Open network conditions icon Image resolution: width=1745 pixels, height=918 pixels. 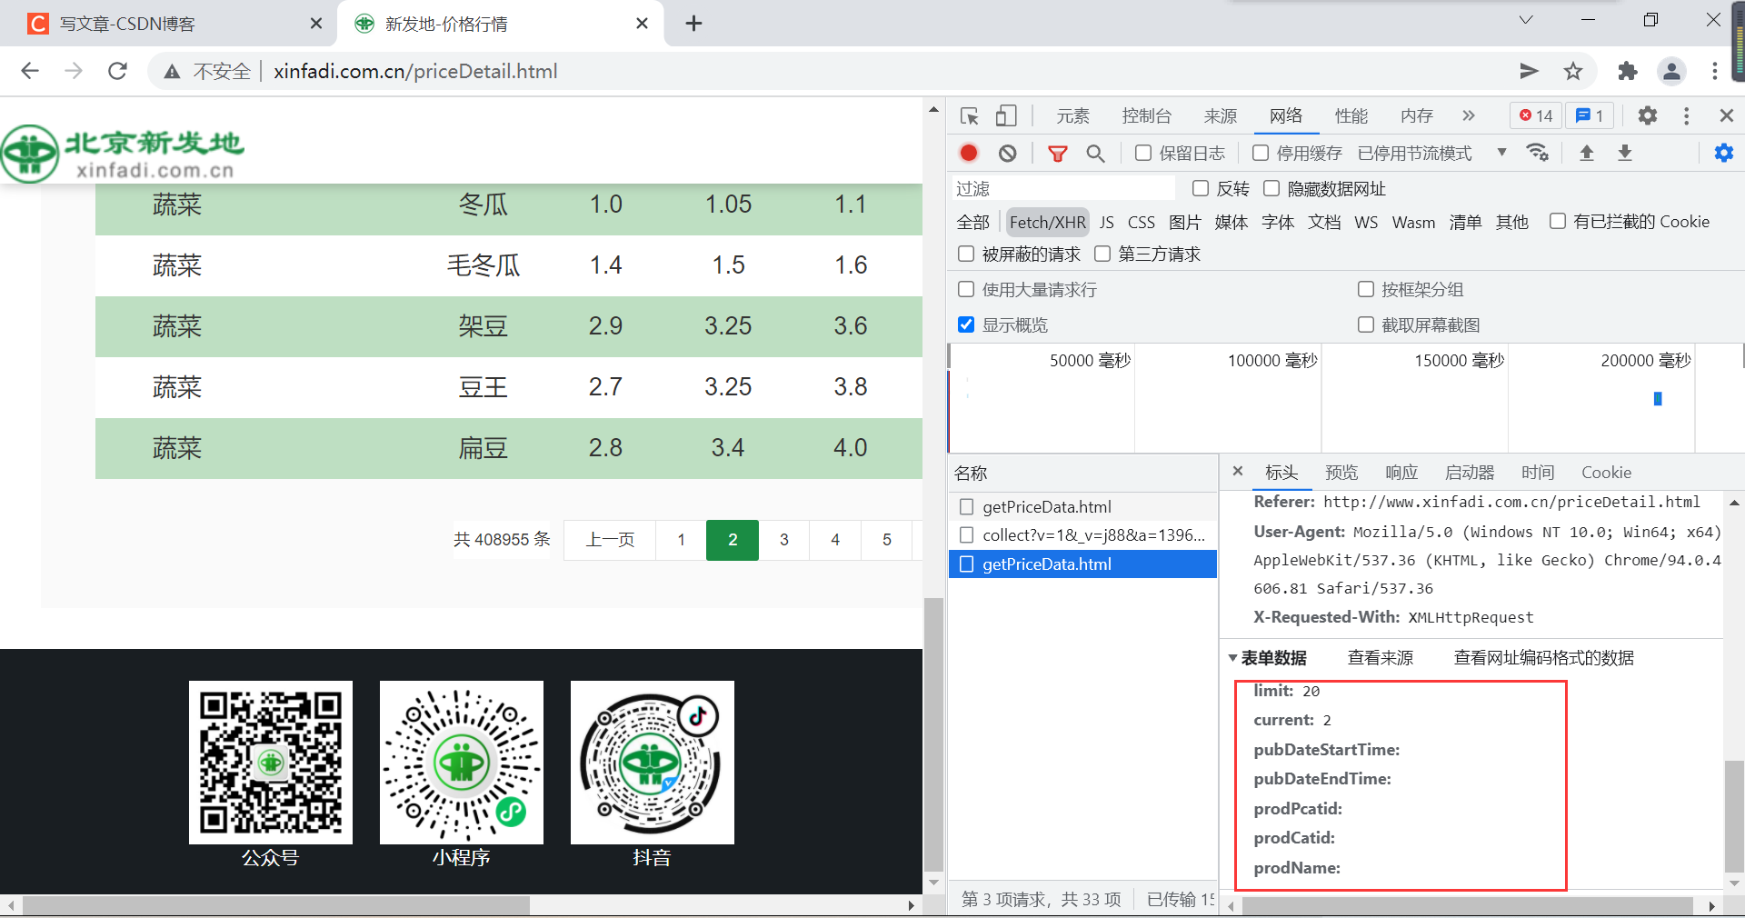pyautogui.click(x=1537, y=153)
